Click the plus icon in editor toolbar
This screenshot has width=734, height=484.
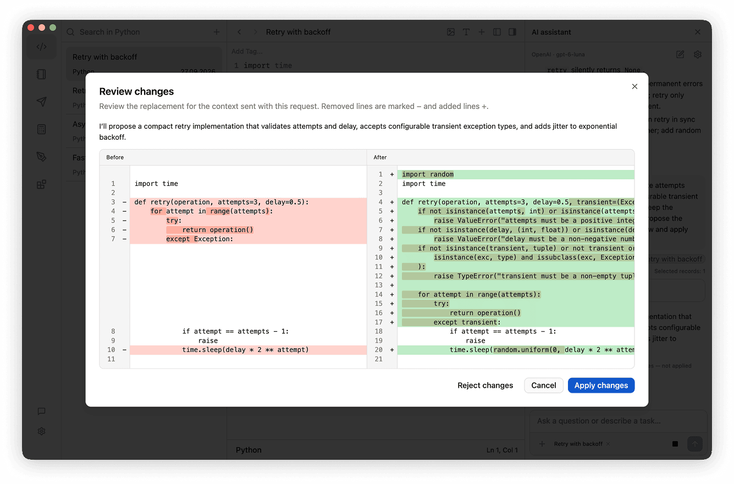pos(482,32)
